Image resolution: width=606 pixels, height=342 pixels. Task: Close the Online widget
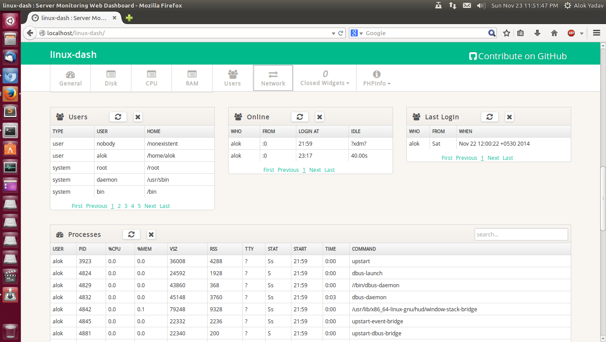pyautogui.click(x=319, y=117)
